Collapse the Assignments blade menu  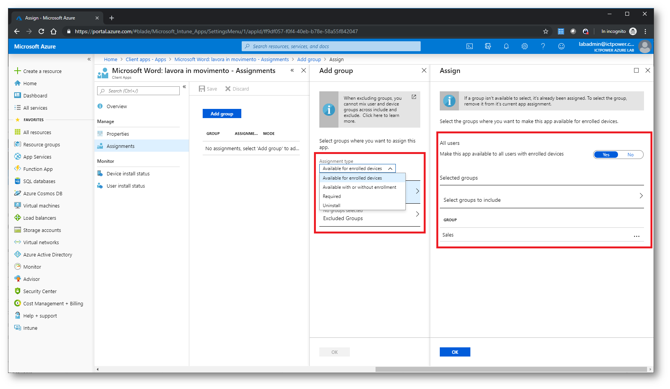tap(184, 87)
